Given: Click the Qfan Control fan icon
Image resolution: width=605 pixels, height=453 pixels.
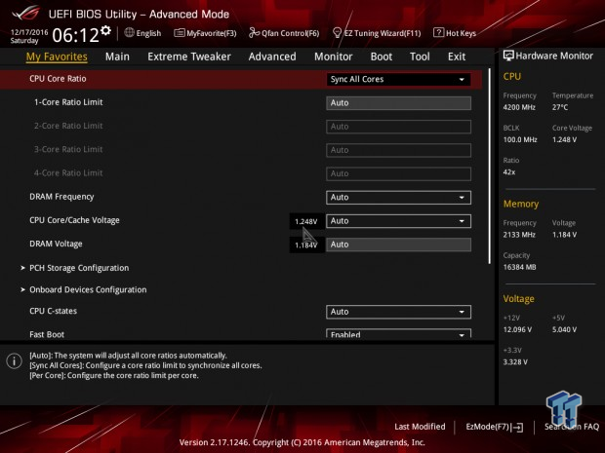Looking at the screenshot, I should [x=255, y=33].
